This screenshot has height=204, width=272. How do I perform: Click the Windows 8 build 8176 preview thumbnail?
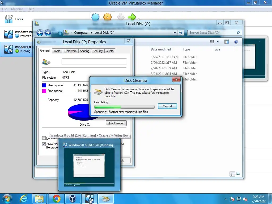89,167
